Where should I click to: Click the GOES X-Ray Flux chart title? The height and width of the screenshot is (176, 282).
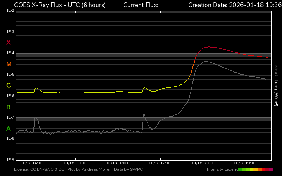(60, 5)
